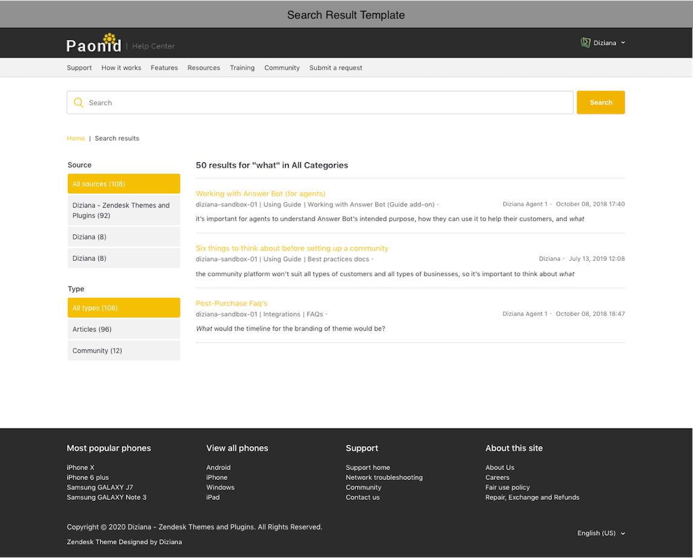Viewport: 693px width, 558px height.
Task: Click the July 13, 2019 12:08 date
Action: 597,259
